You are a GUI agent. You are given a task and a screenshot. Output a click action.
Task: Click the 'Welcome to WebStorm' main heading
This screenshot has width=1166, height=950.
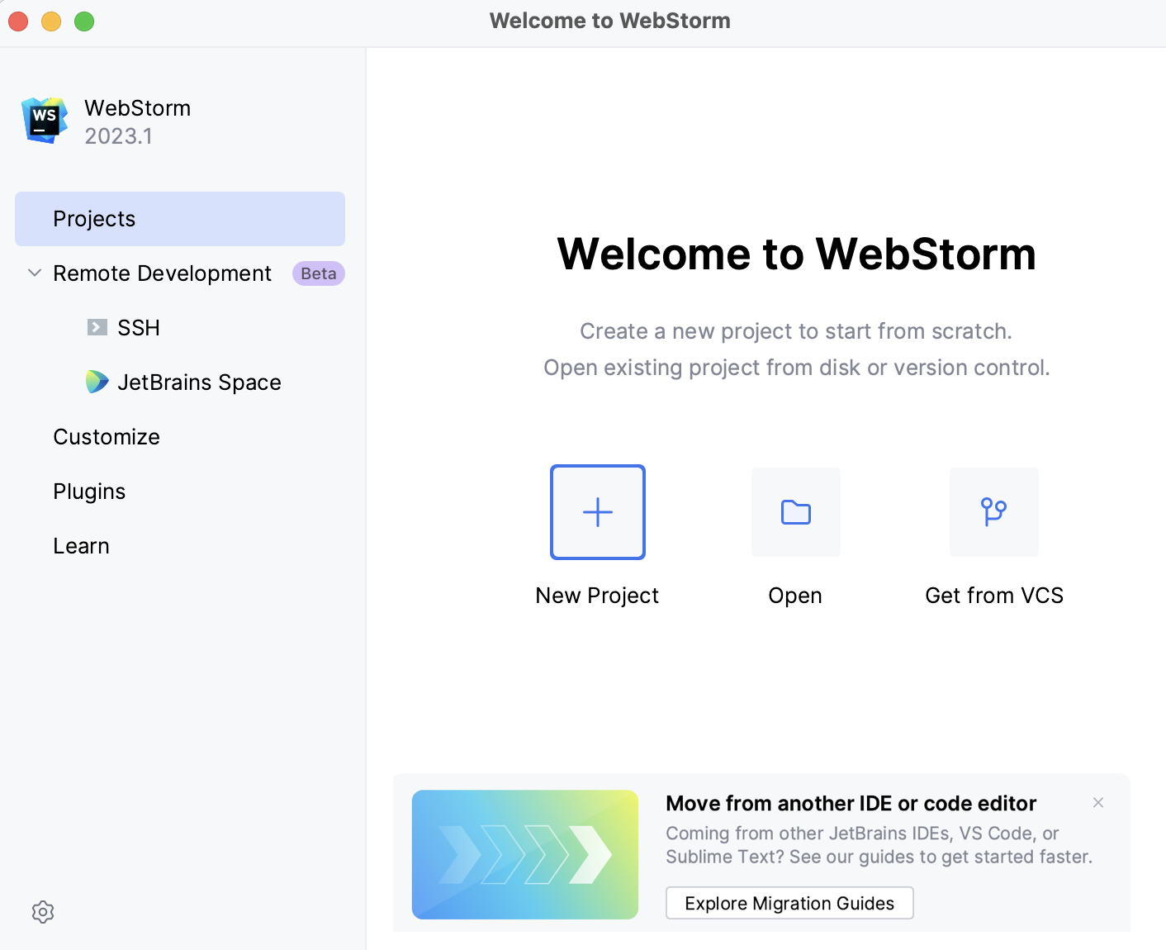(x=797, y=254)
